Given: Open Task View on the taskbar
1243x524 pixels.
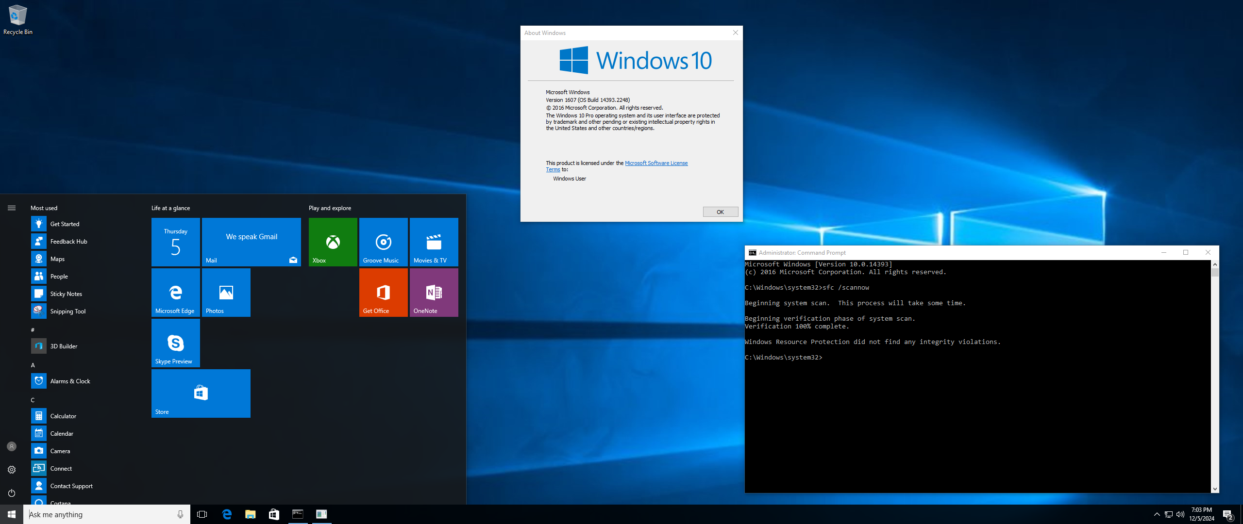Looking at the screenshot, I should point(202,514).
